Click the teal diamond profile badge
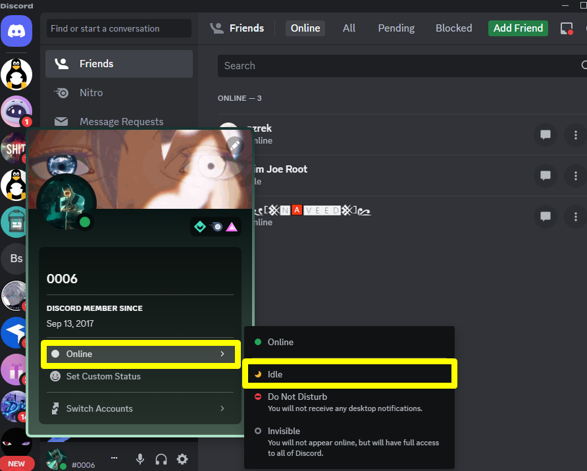The image size is (587, 471). pos(200,227)
